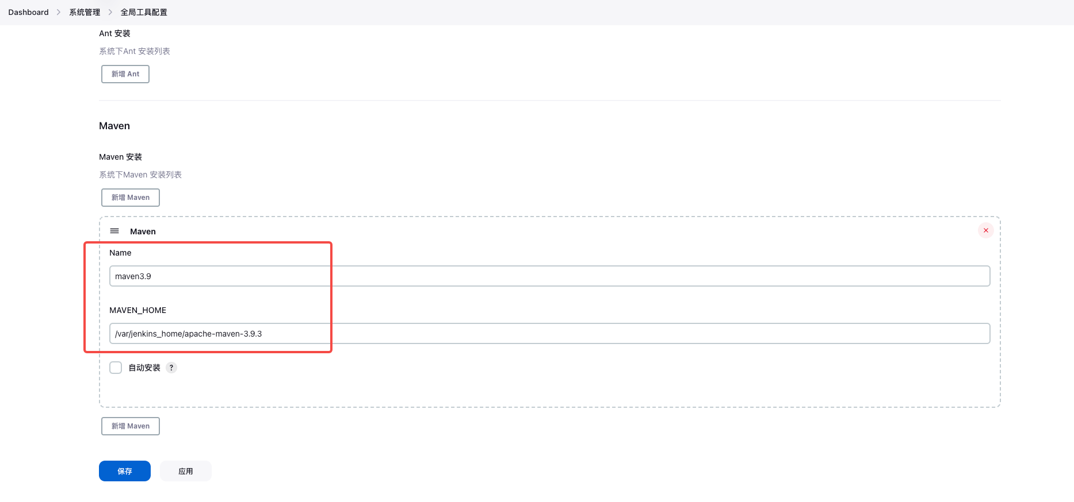
Task: Focus the Name field containing maven3.9
Action: (x=549, y=276)
